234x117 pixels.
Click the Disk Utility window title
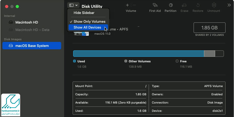[x=92, y=6]
